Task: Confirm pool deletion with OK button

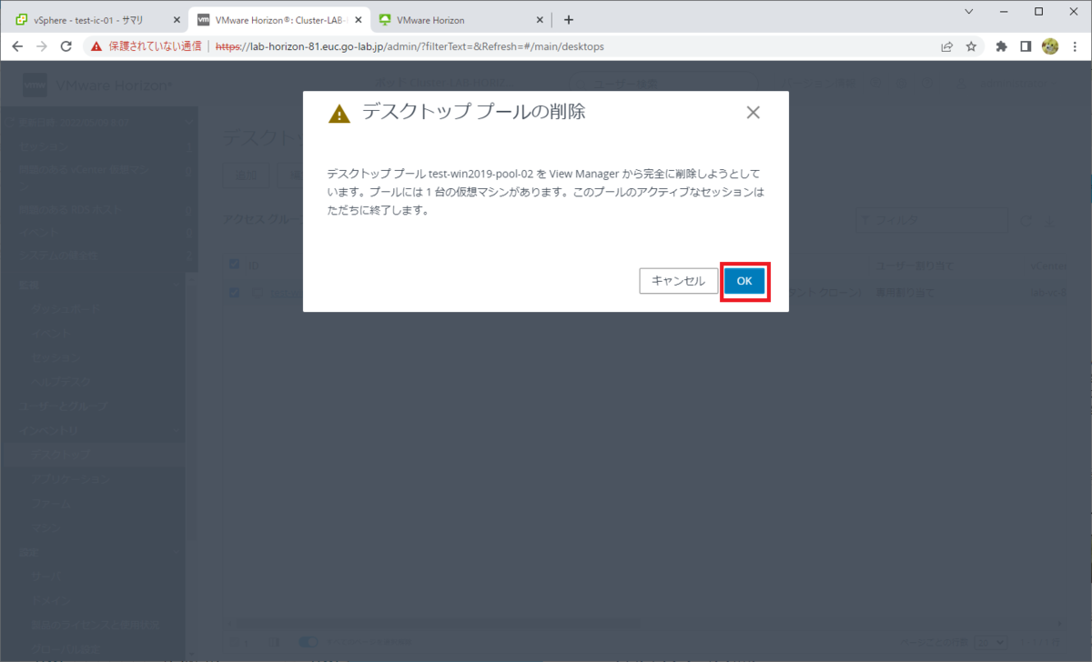Action: pos(744,282)
